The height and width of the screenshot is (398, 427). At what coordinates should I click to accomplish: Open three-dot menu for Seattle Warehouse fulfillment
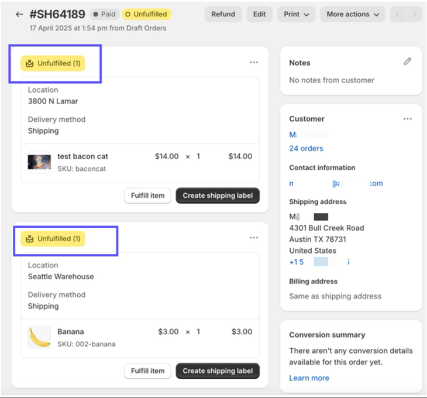[x=254, y=238]
